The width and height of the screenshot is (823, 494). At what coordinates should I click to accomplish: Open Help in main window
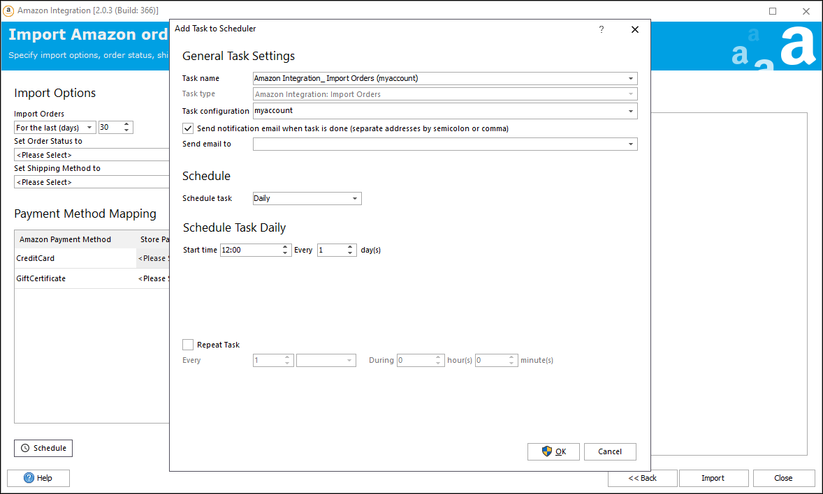(38, 478)
